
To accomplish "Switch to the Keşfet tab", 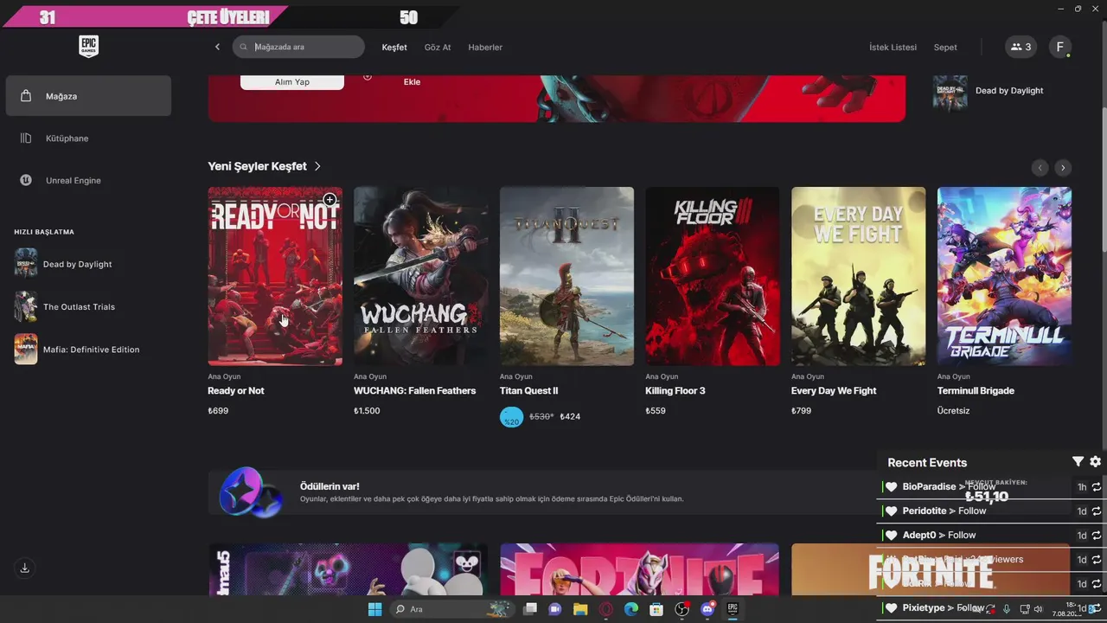I will tap(394, 47).
